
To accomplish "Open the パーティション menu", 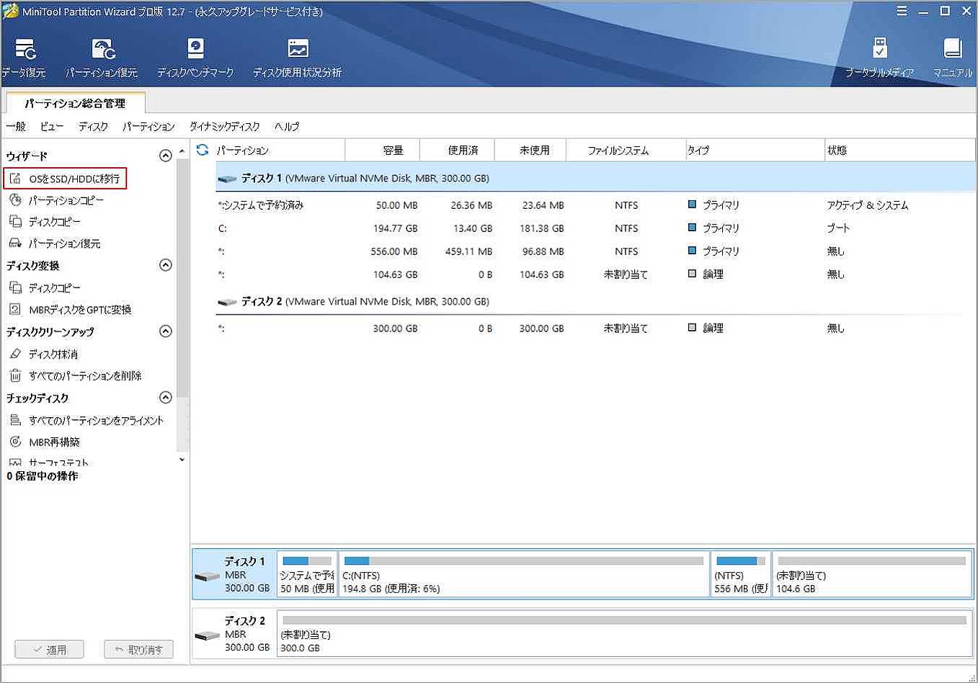I will tap(148, 126).
